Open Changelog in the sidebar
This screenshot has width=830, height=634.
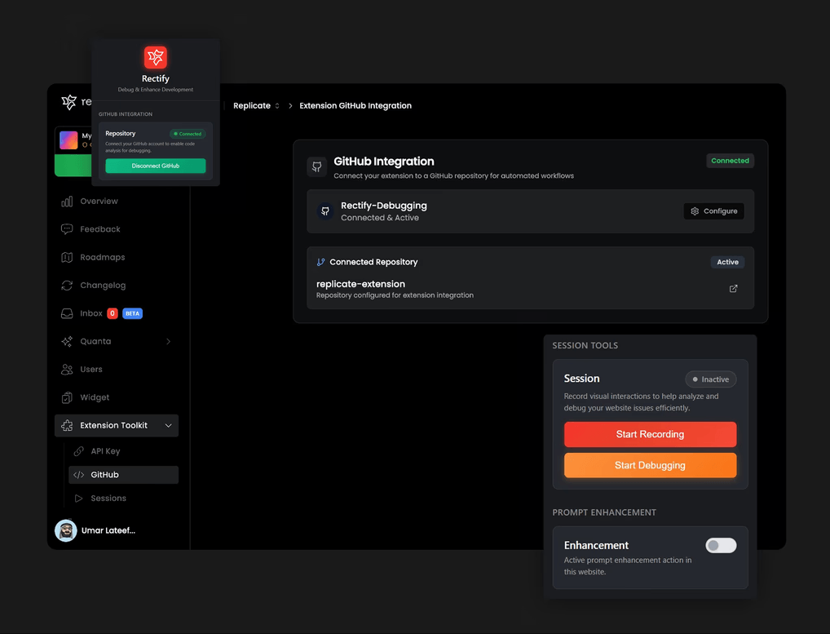[117, 285]
